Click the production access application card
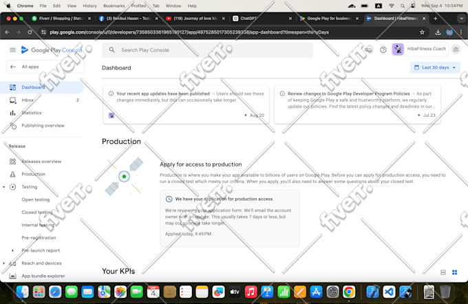 pyautogui.click(x=229, y=219)
